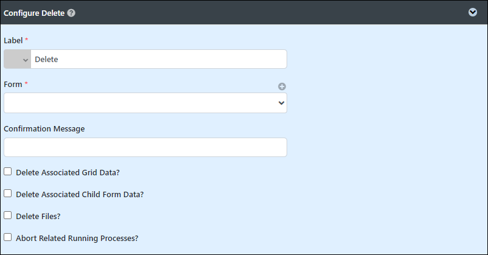
Task: Open help icon beside Configure Delete
Action: 71,13
